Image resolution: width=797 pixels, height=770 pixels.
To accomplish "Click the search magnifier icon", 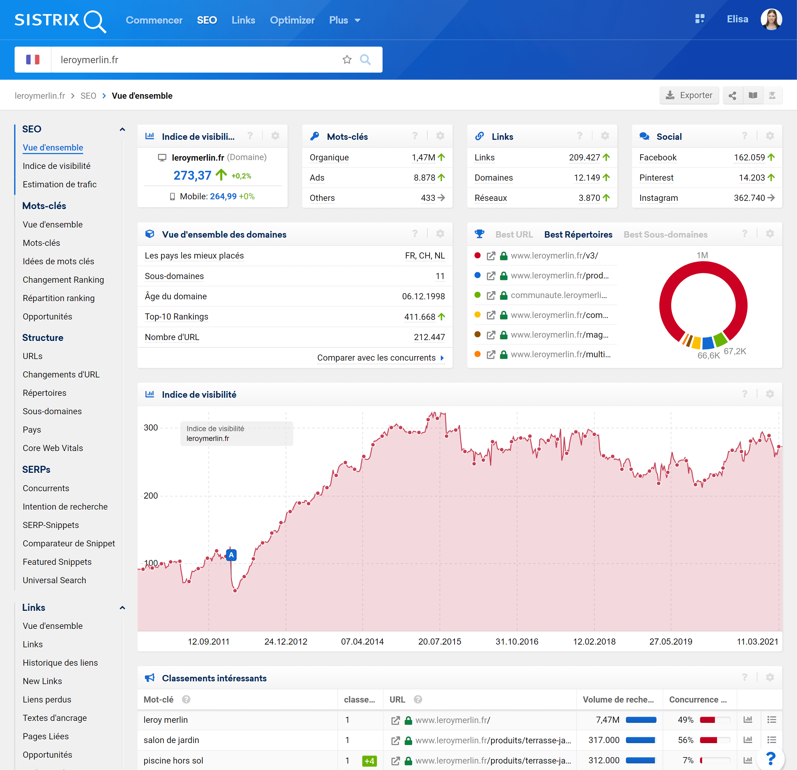I will [x=365, y=60].
